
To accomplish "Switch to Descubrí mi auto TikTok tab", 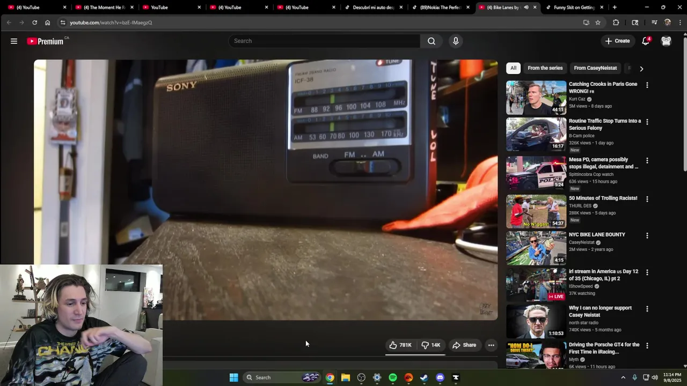I will [x=374, y=8].
